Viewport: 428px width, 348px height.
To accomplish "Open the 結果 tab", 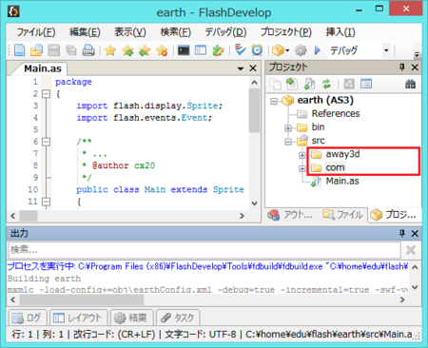I will (131, 318).
